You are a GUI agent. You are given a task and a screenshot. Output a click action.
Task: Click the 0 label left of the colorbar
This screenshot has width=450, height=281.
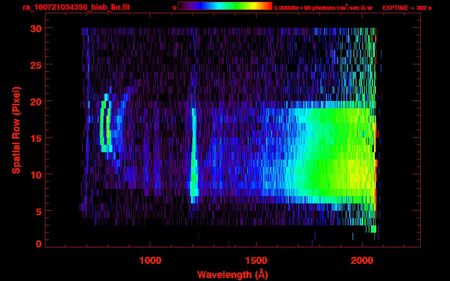point(174,8)
